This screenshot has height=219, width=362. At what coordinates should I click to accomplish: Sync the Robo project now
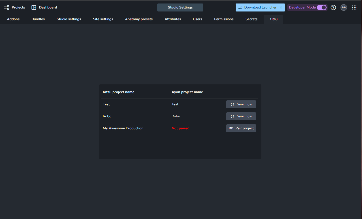[x=241, y=116]
